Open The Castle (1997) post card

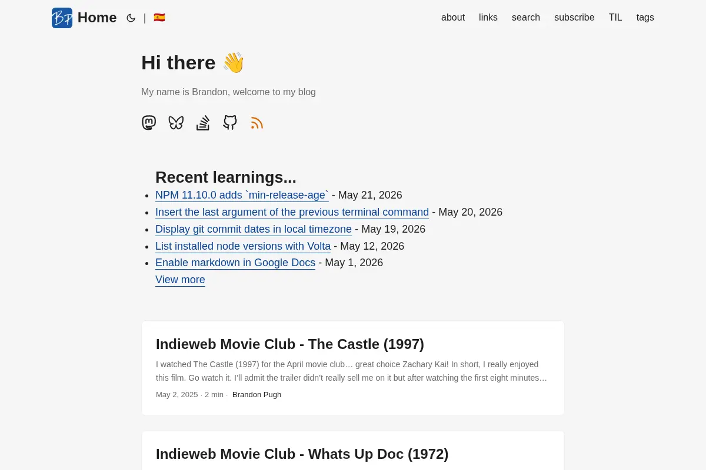[x=353, y=368]
